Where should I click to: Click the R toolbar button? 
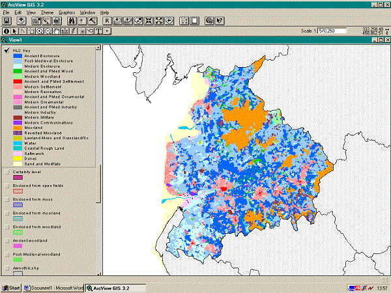108,21
